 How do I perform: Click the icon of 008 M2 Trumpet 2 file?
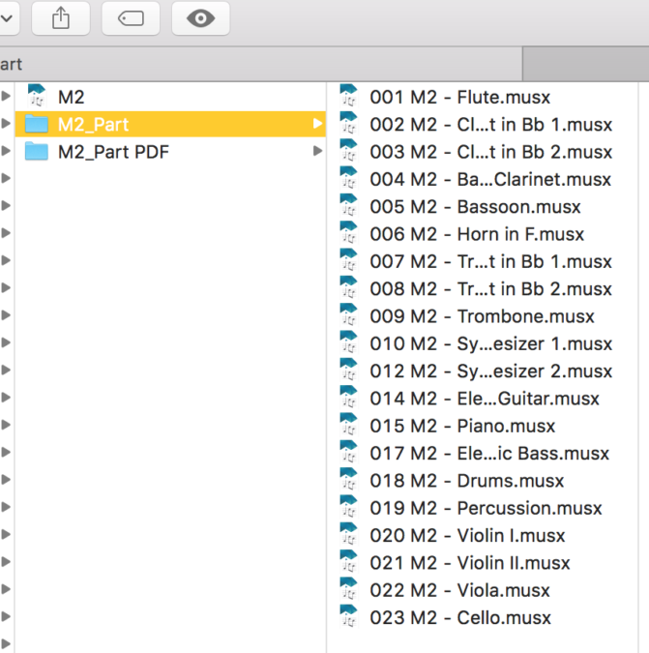pyautogui.click(x=349, y=287)
